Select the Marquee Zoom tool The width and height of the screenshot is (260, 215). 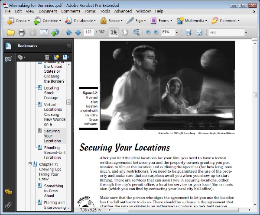(136, 32)
